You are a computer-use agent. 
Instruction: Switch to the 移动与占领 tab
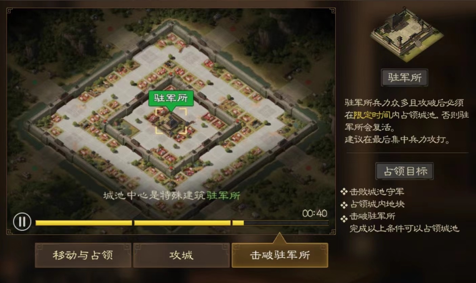tap(83, 255)
